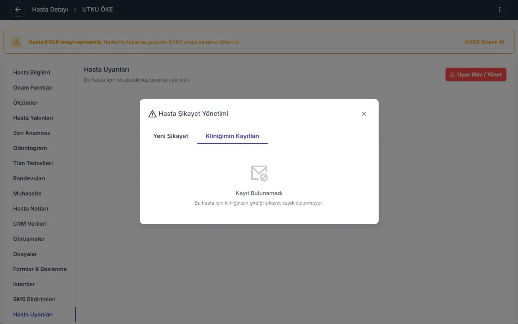Select the Kliniğimin Kayıtları tab

pos(233,136)
